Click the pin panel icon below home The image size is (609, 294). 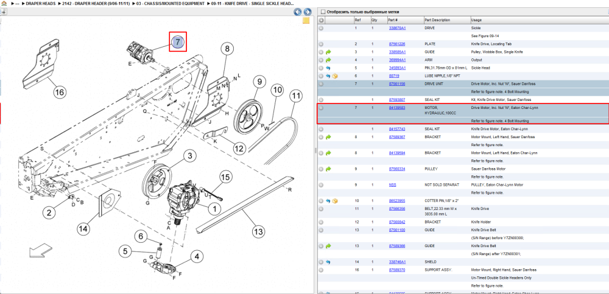(x=4, y=12)
